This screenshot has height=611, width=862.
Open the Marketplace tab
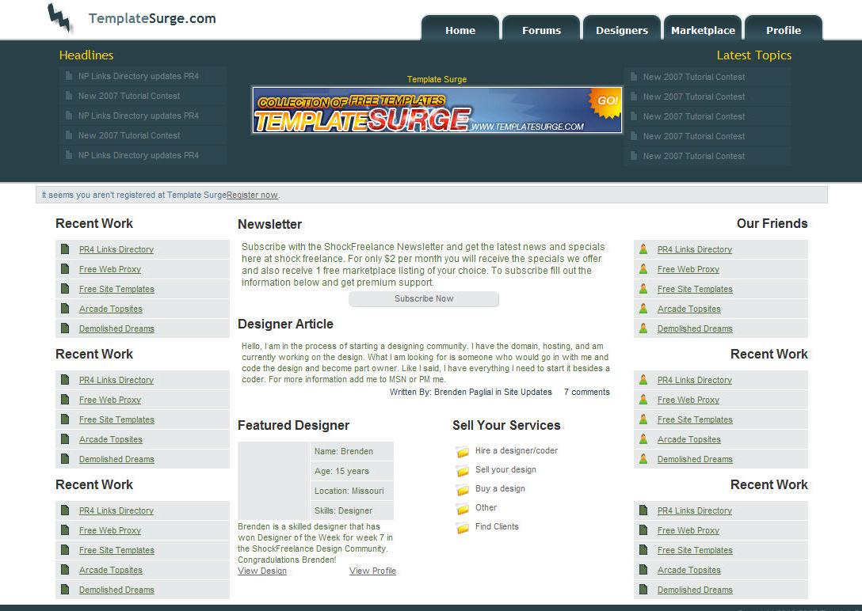click(x=703, y=28)
